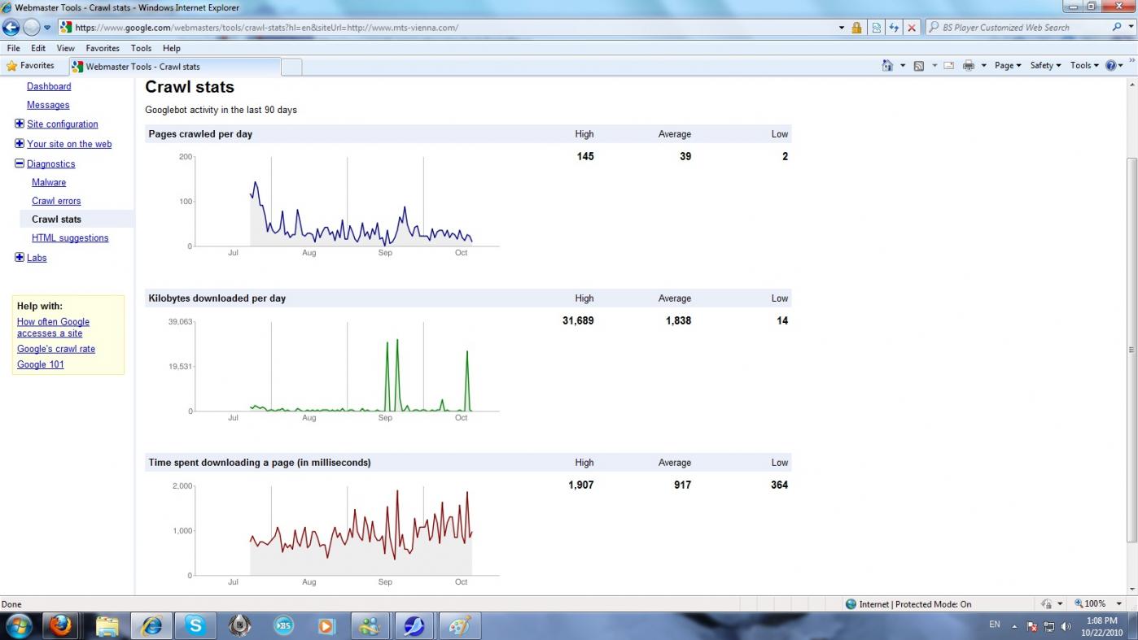Viewport: 1138px width, 640px height.
Task: Expand the Labs section
Action: tap(20, 258)
